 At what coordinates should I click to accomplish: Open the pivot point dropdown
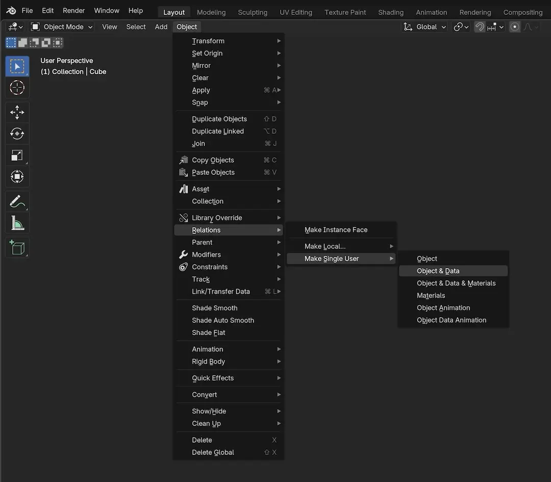coord(461,27)
